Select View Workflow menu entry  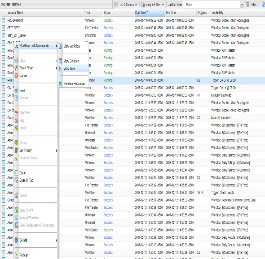point(72,46)
